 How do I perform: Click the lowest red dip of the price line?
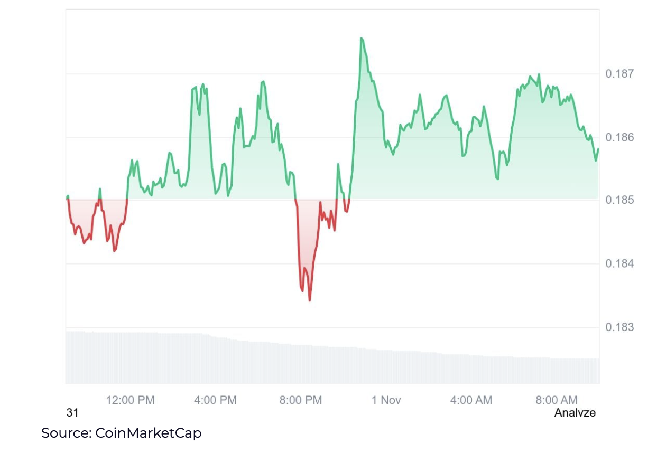(x=309, y=300)
